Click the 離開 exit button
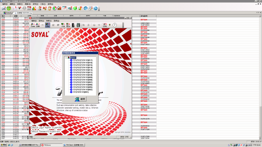Image resolution: width=262 pixels, height=147 pixels. pyautogui.click(x=80, y=99)
